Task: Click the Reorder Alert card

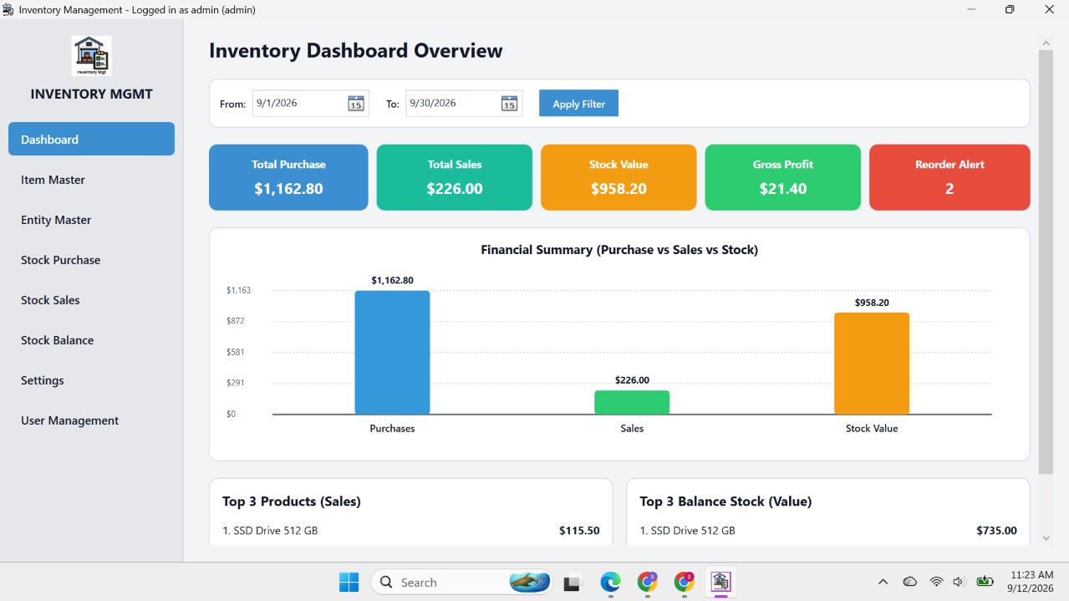Action: pyautogui.click(x=949, y=177)
